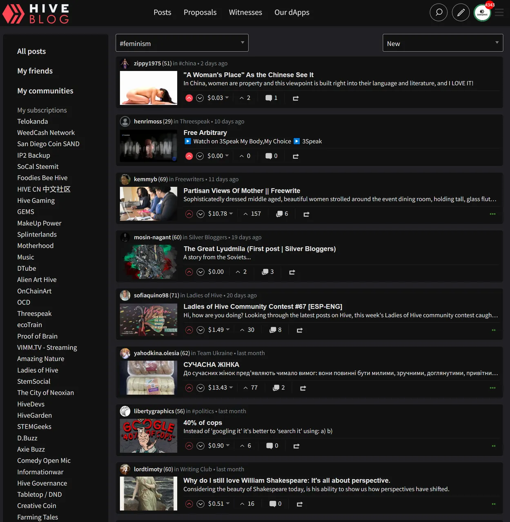The image size is (510, 522).
Task: Open henrimoss author avatar
Action: tap(125, 121)
